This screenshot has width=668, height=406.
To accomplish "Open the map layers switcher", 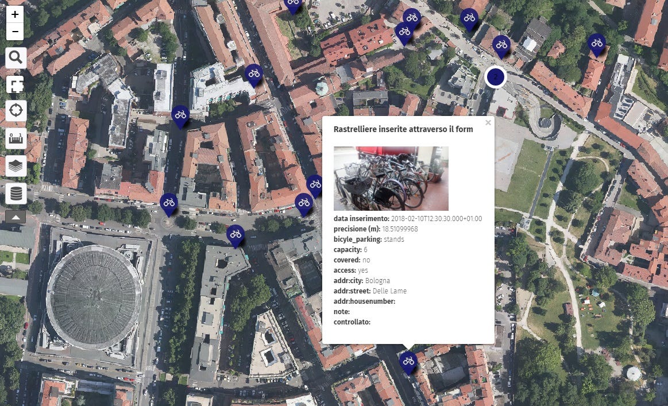I will point(16,166).
